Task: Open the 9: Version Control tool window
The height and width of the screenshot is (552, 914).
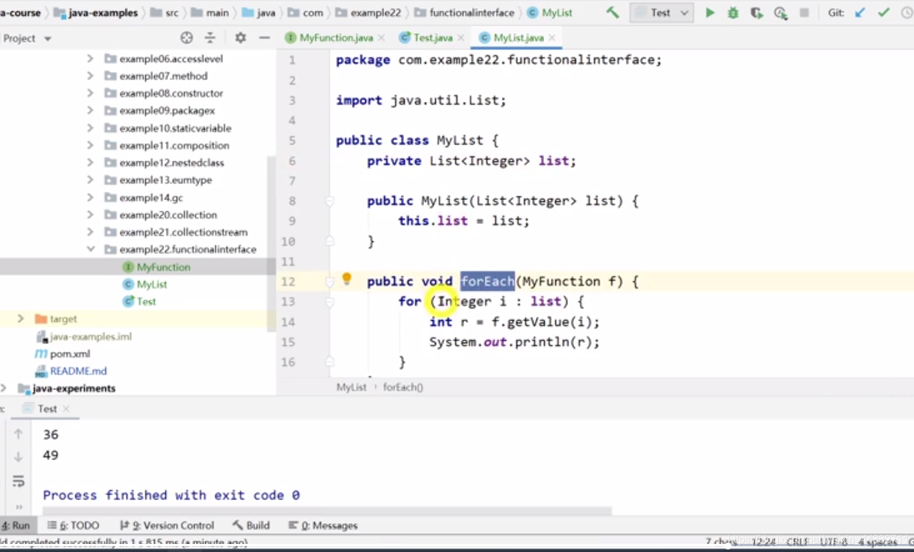Action: pyautogui.click(x=167, y=525)
